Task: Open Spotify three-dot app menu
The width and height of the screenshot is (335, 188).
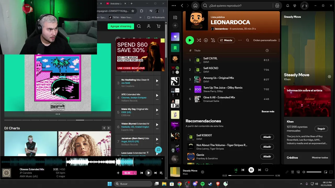Action: (x=174, y=5)
